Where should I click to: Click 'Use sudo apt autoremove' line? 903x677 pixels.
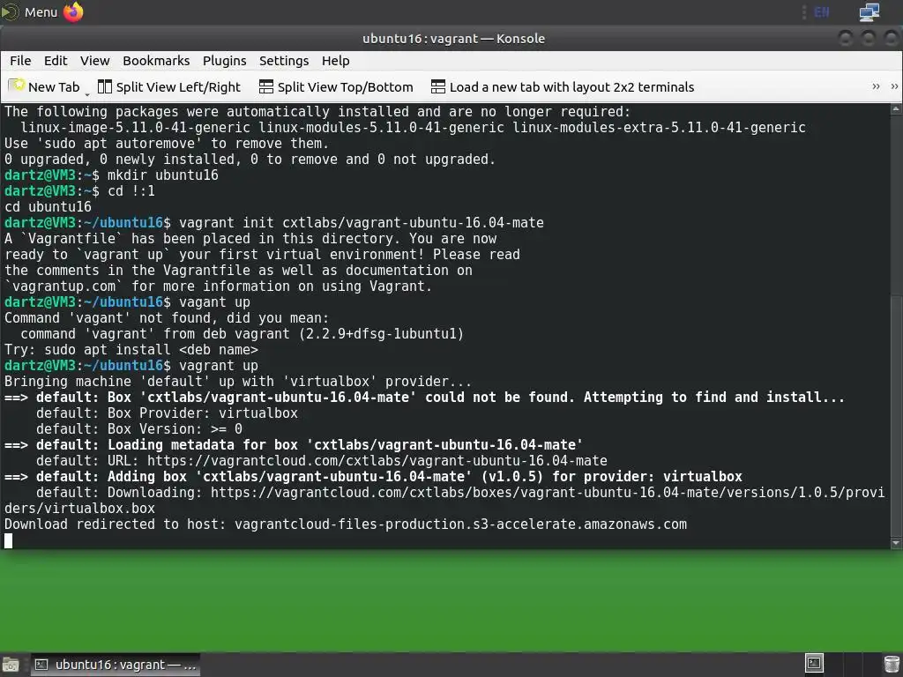point(167,144)
